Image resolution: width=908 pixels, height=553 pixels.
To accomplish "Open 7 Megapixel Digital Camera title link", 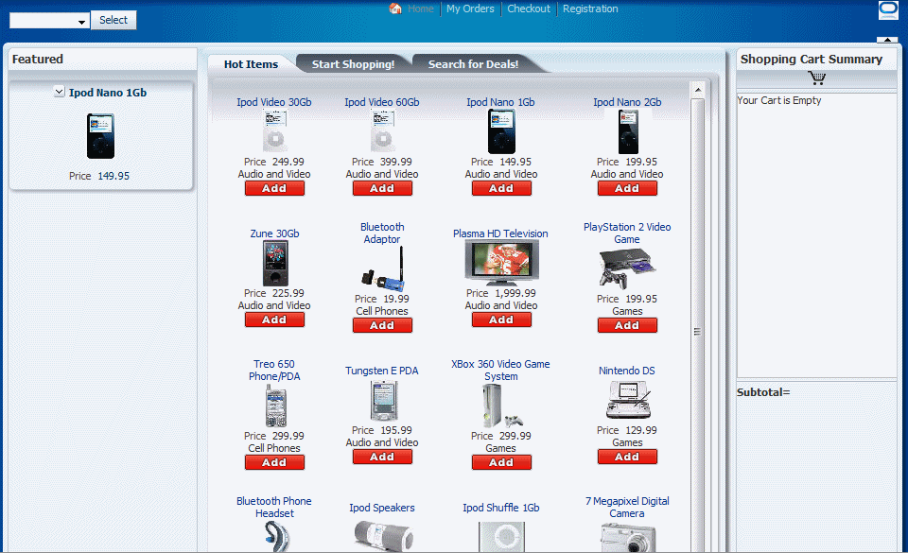I will coord(627,508).
